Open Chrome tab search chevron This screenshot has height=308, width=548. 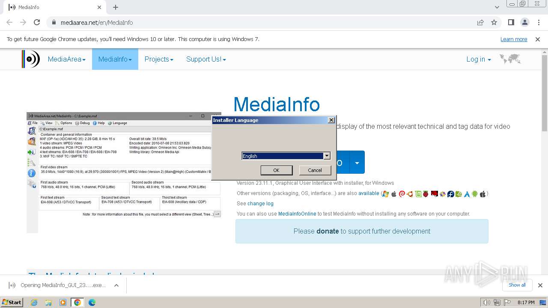(497, 7)
